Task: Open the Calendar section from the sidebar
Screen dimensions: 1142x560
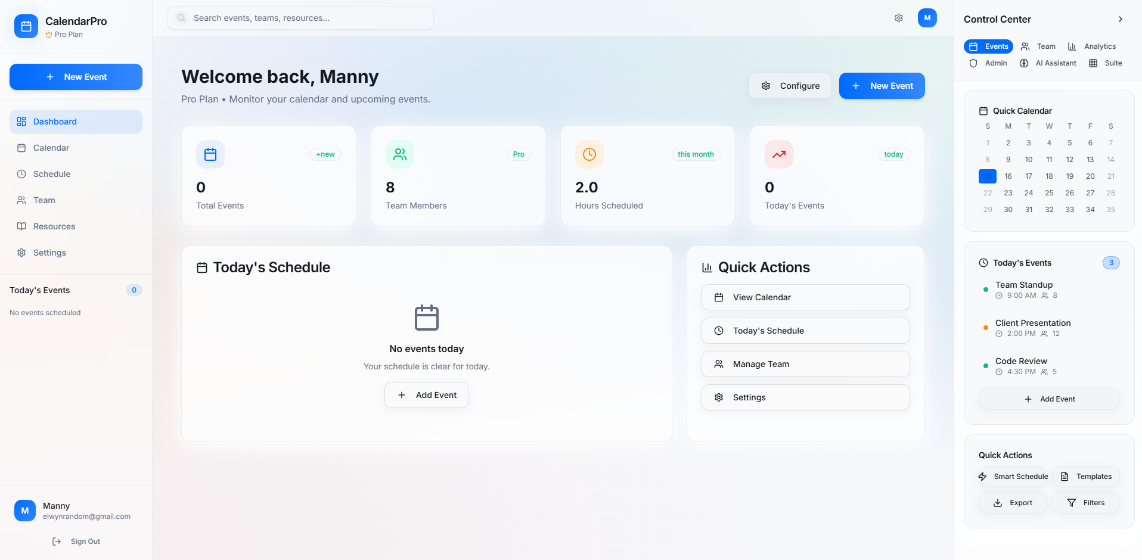Action: point(50,147)
